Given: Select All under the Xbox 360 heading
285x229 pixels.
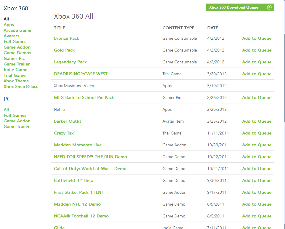Looking at the screenshot, I should click(6, 19).
